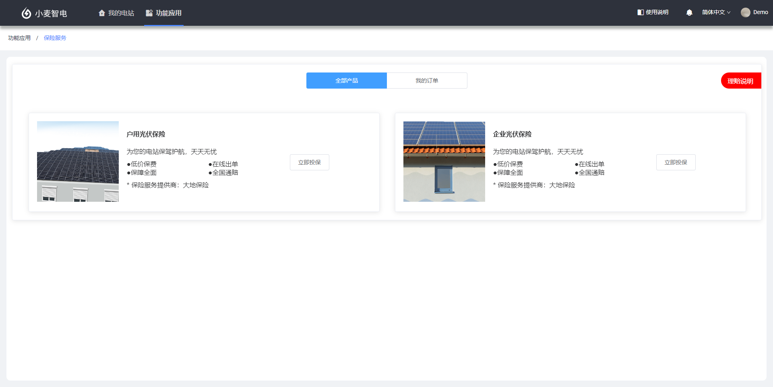Click the 户用光伏保险 solar roof thumbnail
Image resolution: width=773 pixels, height=387 pixels.
click(x=78, y=161)
